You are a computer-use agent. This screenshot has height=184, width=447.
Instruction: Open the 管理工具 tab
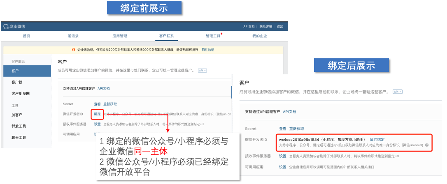(x=213, y=36)
